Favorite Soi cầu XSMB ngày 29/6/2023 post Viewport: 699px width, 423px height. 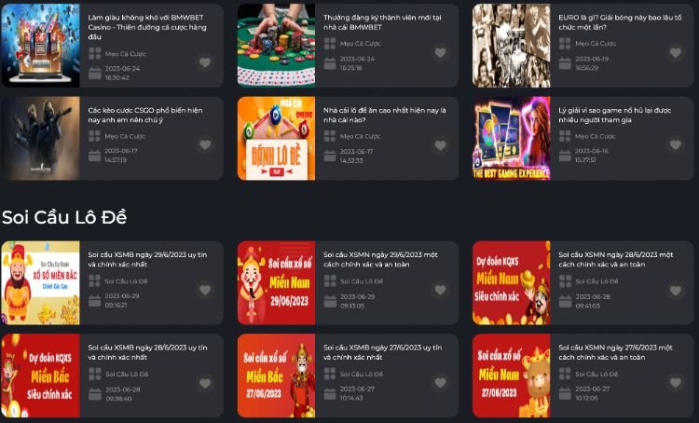click(x=205, y=290)
